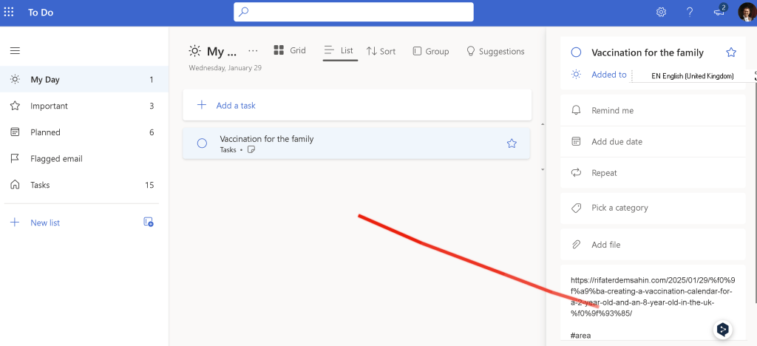Viewport: 757px width, 346px height.
Task: Click the note icon under Vaccination for the family
Action: click(x=251, y=149)
